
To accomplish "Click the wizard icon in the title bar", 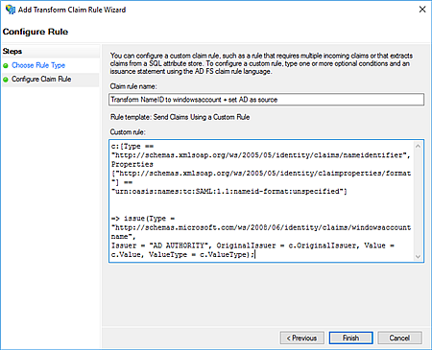I will coord(10,10).
